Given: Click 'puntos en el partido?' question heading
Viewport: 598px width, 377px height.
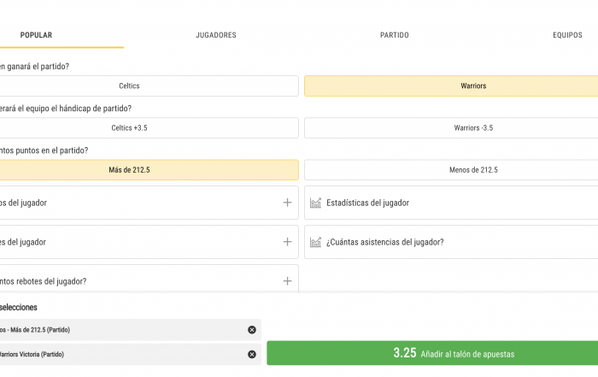Looking at the screenshot, I should [x=52, y=150].
